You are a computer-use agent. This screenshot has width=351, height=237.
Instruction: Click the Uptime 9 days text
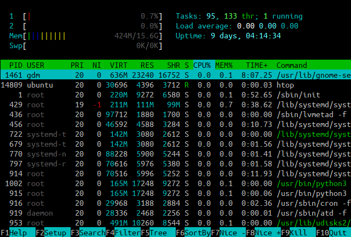pos(228,36)
